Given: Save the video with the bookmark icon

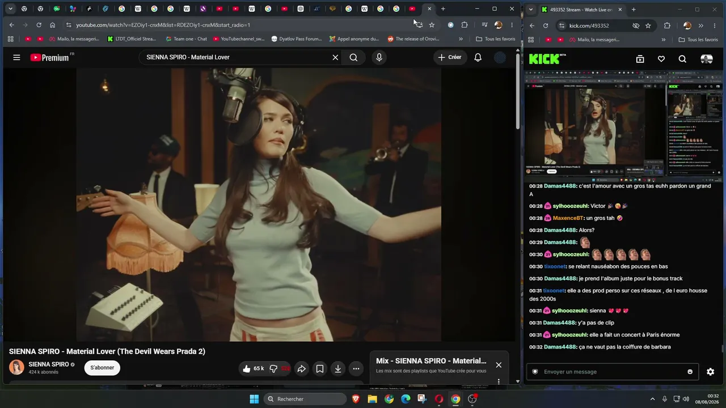Looking at the screenshot, I should pyautogui.click(x=320, y=369).
